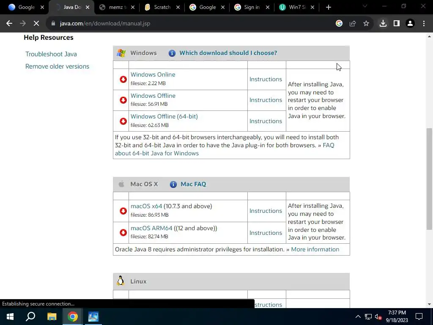Screen dimensions: 433x325
Task: Open Instructions for Windows Offline (64-bit)
Action: (x=266, y=121)
